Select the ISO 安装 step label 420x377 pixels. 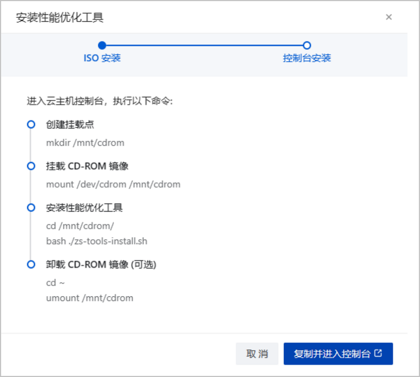102,58
